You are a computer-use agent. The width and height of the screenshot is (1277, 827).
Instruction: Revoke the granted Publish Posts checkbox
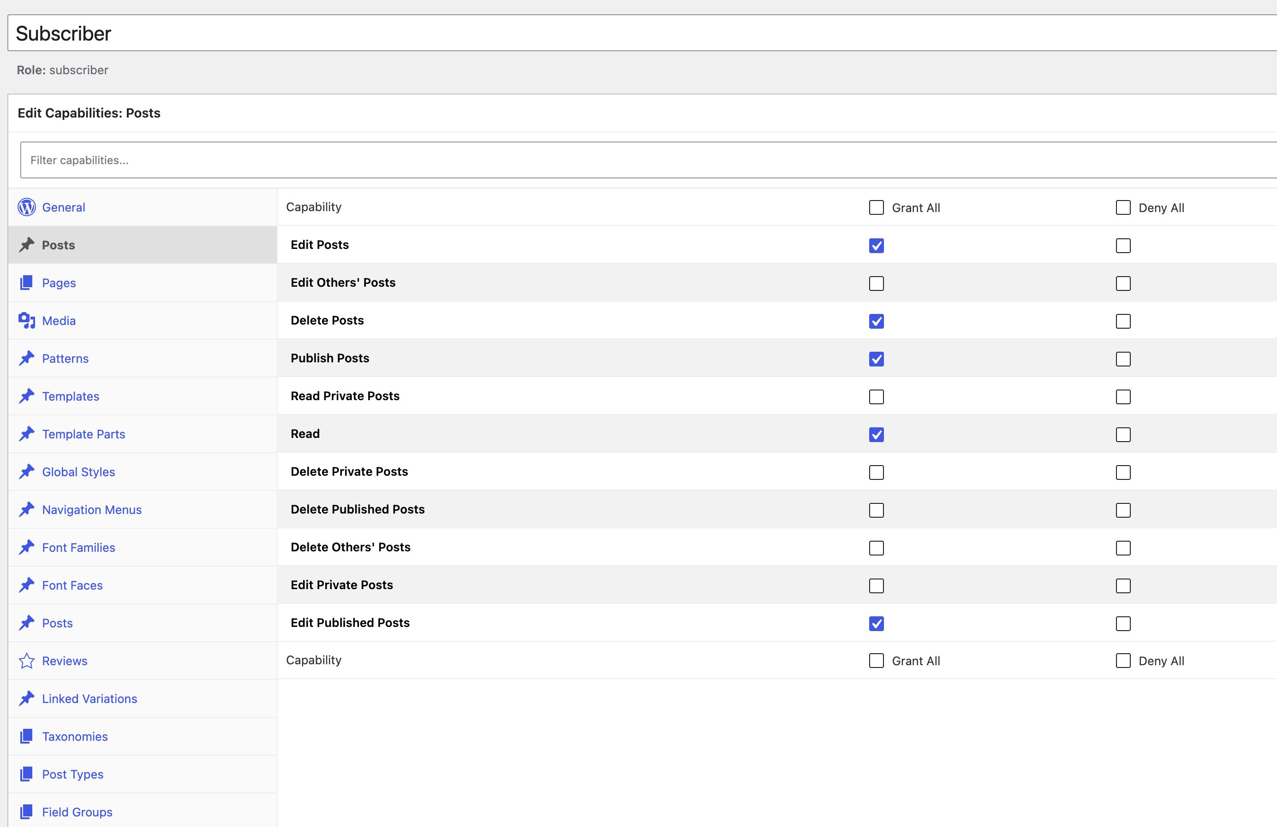[876, 359]
